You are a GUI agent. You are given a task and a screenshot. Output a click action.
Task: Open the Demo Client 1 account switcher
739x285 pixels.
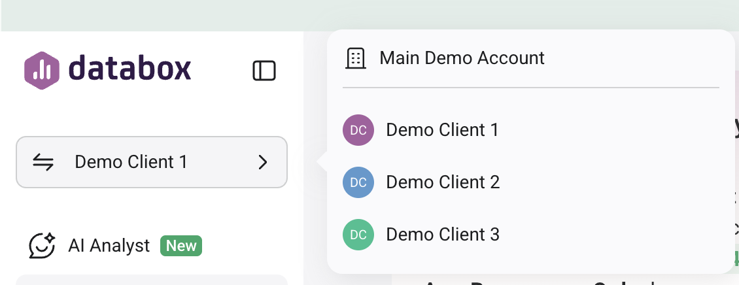[x=152, y=162]
